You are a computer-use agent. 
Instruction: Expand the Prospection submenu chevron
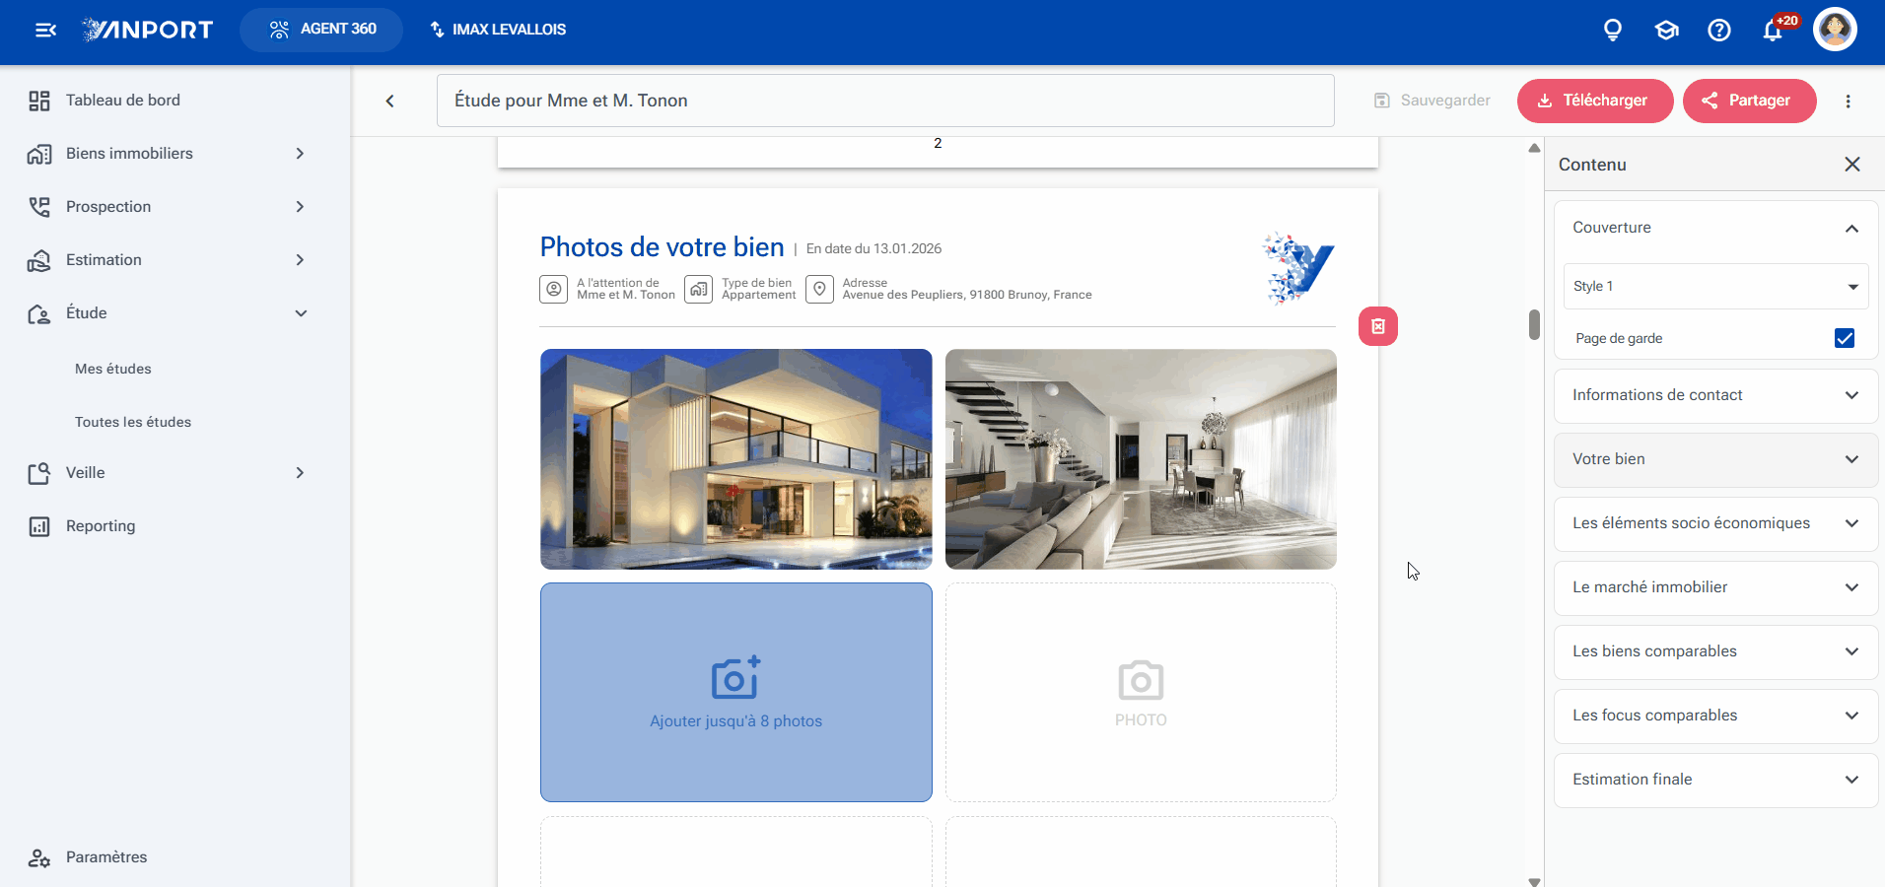(x=300, y=207)
